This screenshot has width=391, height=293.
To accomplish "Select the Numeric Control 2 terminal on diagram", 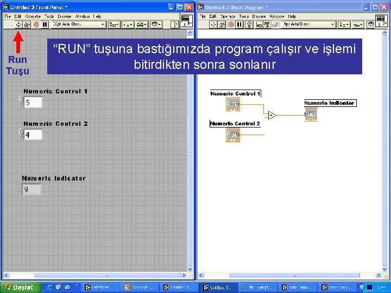I will pyautogui.click(x=233, y=135).
